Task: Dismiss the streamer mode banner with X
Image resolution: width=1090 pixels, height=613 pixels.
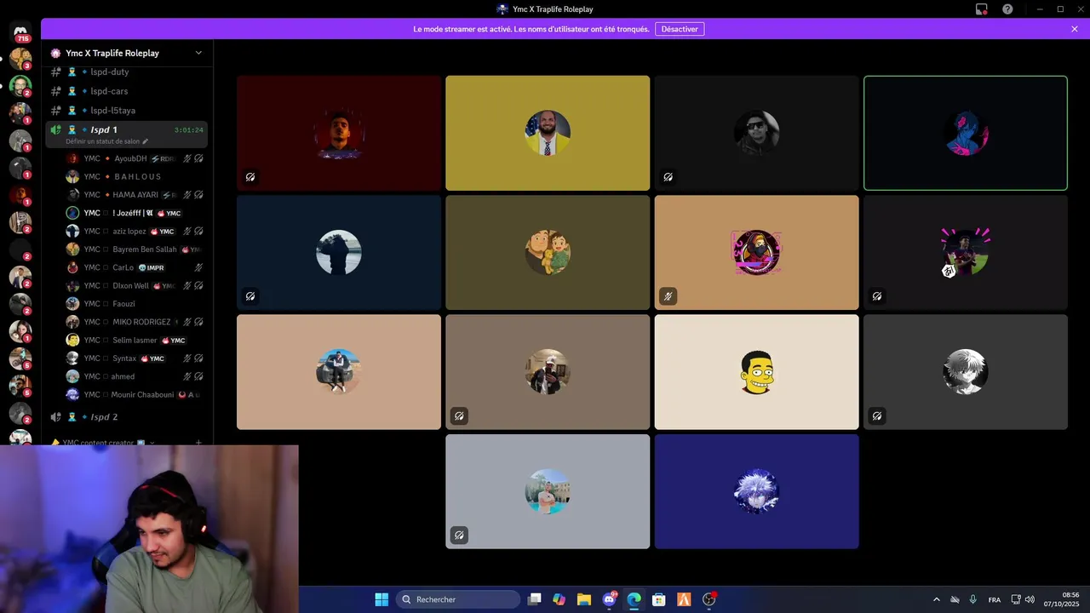Action: click(1075, 29)
